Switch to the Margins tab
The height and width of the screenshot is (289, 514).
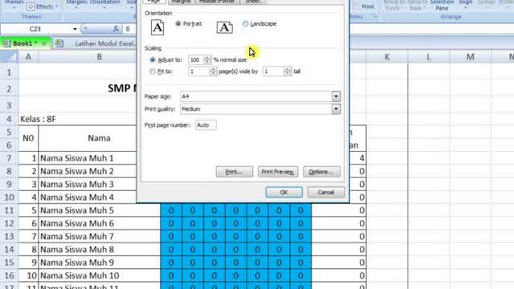(181, 2)
